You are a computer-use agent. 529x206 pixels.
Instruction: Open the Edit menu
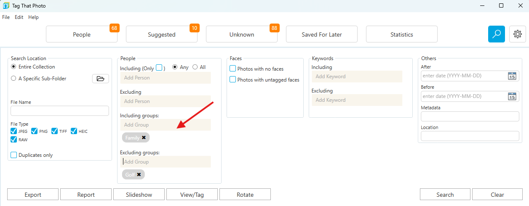pos(19,17)
